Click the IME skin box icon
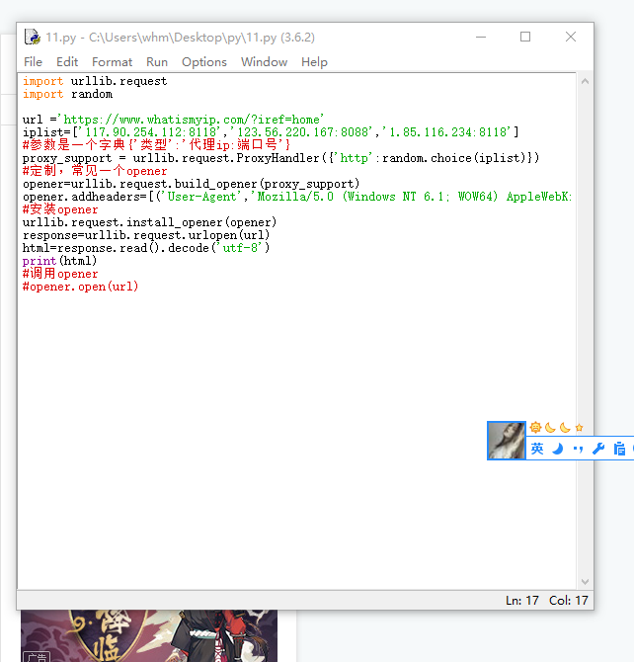634x662 pixels. pos(619,449)
